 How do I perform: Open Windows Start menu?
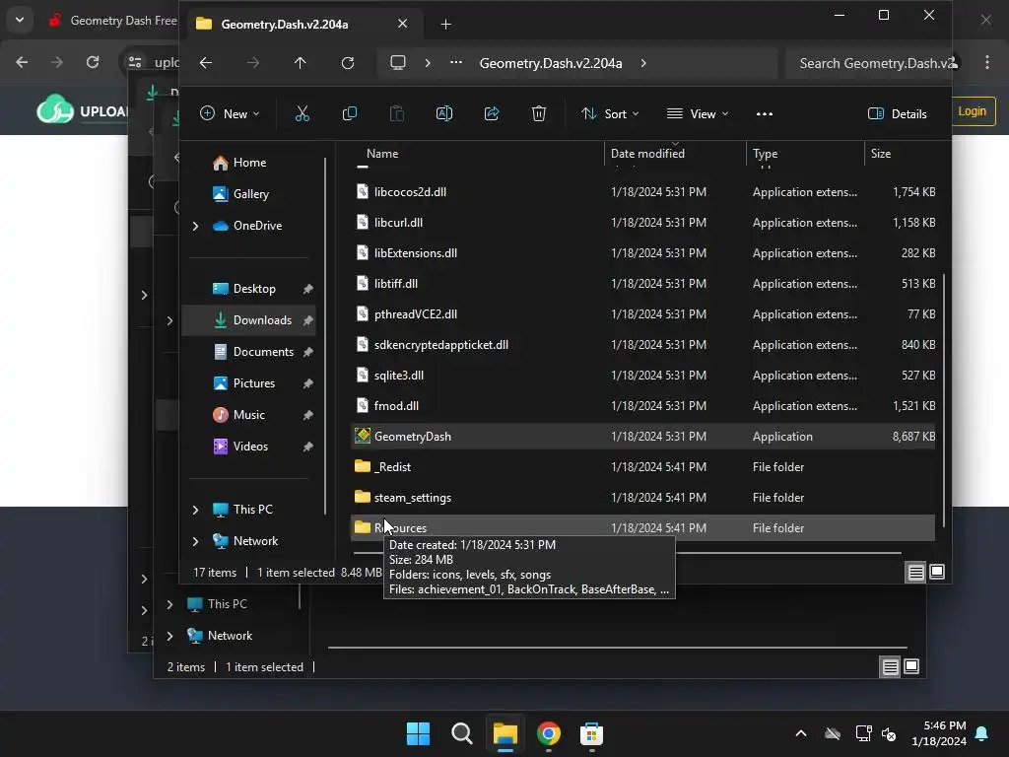[x=418, y=733]
